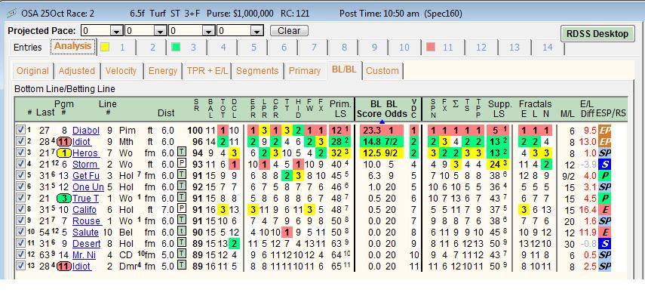The image size is (645, 302).
Task: Click the P icon in Califo row
Action: click(181, 210)
